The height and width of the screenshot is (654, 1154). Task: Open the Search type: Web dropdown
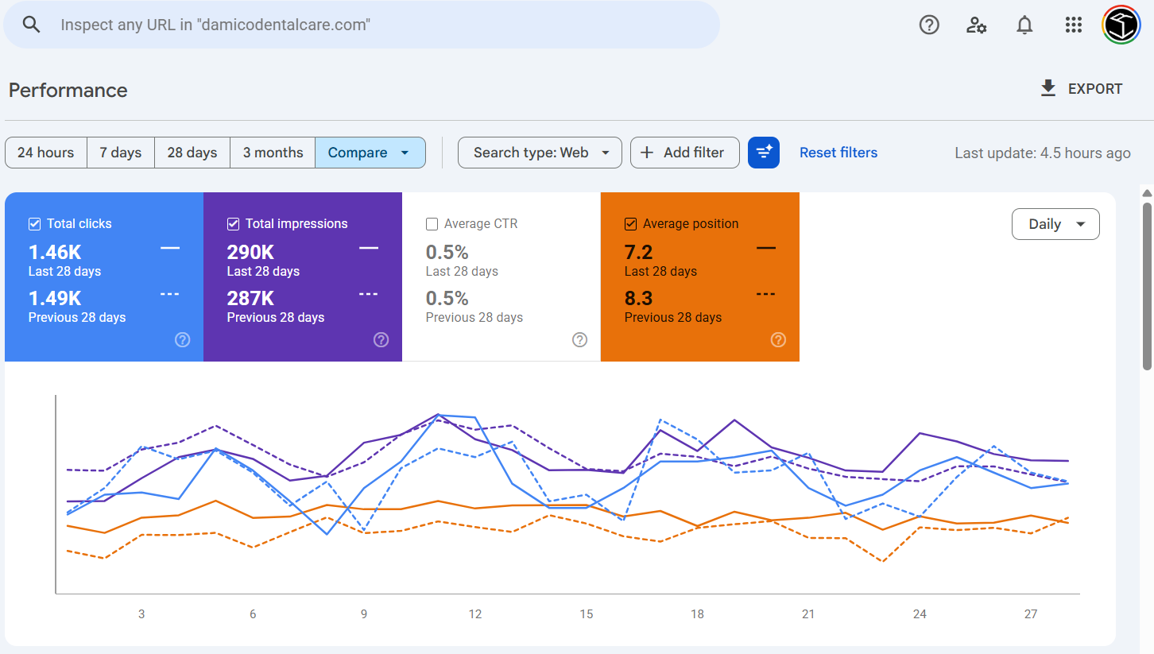pos(540,153)
